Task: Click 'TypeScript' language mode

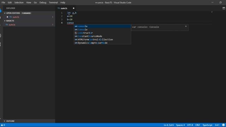Action: pos(207,125)
